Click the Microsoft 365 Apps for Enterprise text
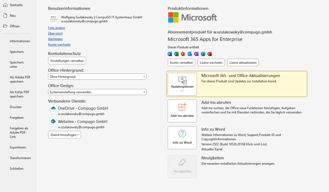329x192 pixels. (205, 39)
